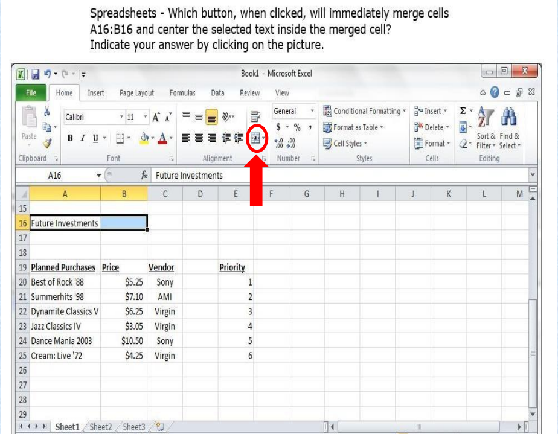The width and height of the screenshot is (558, 434).
Task: Select column C header
Action: coord(165,194)
